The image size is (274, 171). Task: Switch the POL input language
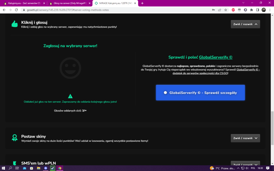click(x=253, y=168)
